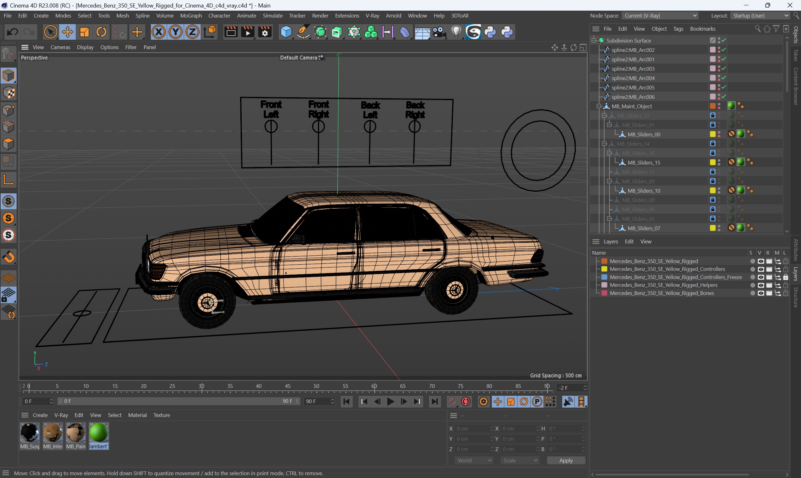
Task: Collapse the MB_Maint_Object hierarchy
Action: coord(599,106)
